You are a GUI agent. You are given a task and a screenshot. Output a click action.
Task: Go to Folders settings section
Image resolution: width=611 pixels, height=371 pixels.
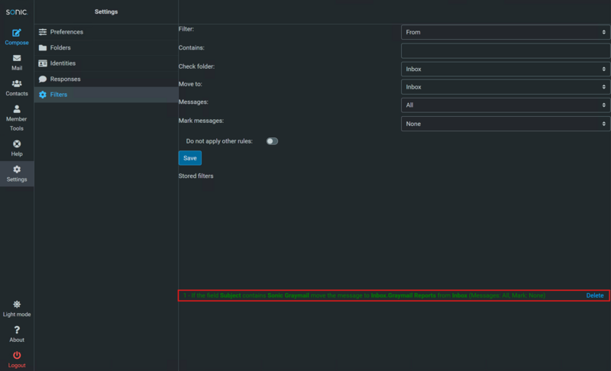pyautogui.click(x=60, y=47)
